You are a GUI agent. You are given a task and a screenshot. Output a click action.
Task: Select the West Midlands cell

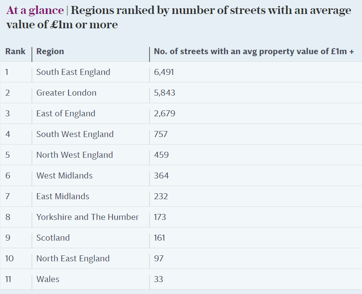[x=64, y=176]
